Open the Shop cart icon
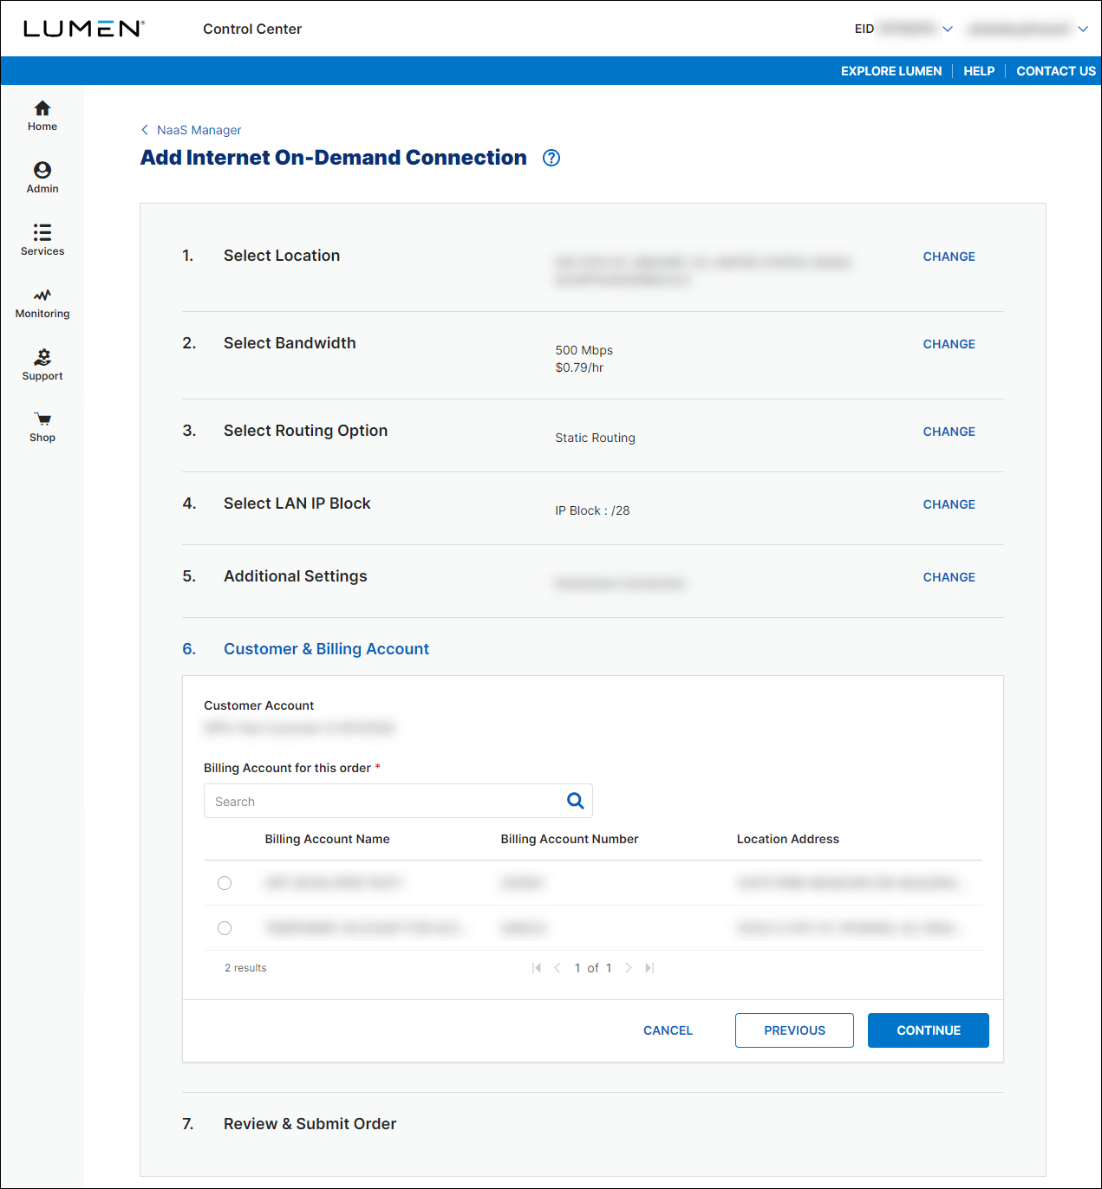The width and height of the screenshot is (1102, 1189). click(x=42, y=419)
